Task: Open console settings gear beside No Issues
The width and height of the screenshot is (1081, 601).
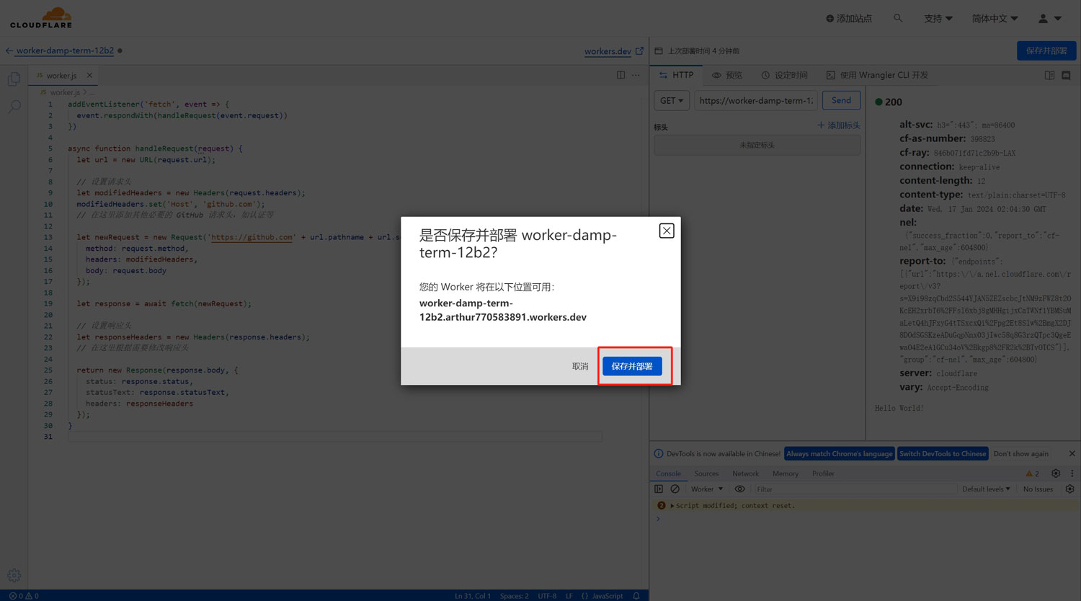Action: tap(1069, 489)
